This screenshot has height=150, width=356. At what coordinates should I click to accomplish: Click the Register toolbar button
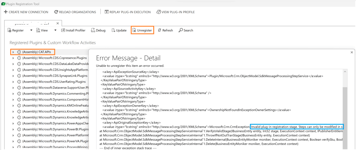coord(16,30)
